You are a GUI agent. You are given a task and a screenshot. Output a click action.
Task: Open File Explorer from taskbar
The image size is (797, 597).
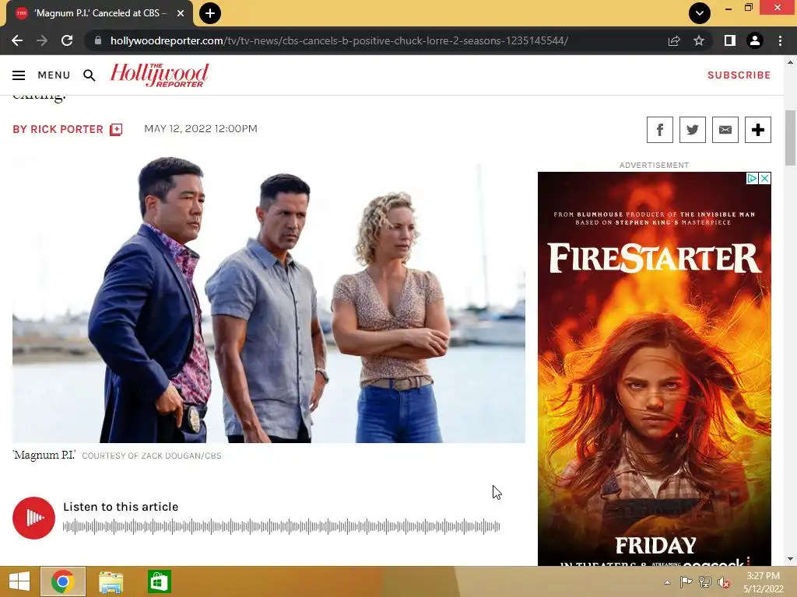click(x=111, y=581)
